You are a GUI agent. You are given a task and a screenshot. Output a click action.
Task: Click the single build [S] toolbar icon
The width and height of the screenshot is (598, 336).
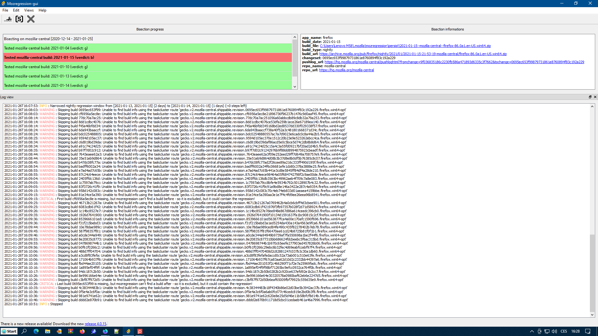pos(19,19)
